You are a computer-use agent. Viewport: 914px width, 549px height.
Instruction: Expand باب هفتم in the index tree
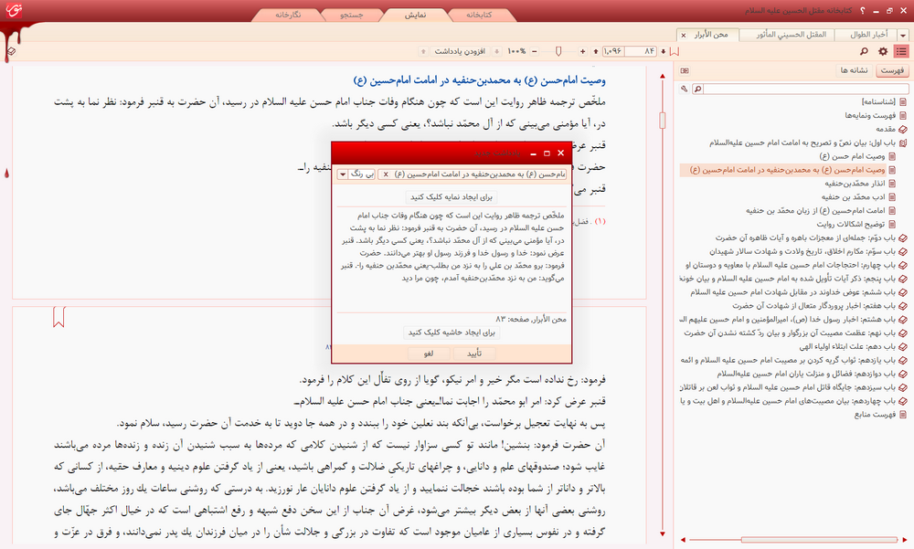point(903,306)
